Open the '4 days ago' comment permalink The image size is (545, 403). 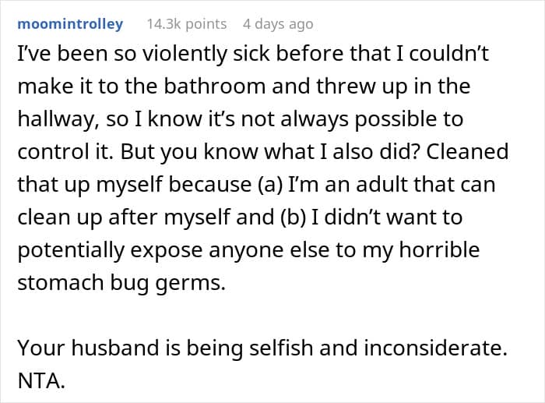[278, 24]
